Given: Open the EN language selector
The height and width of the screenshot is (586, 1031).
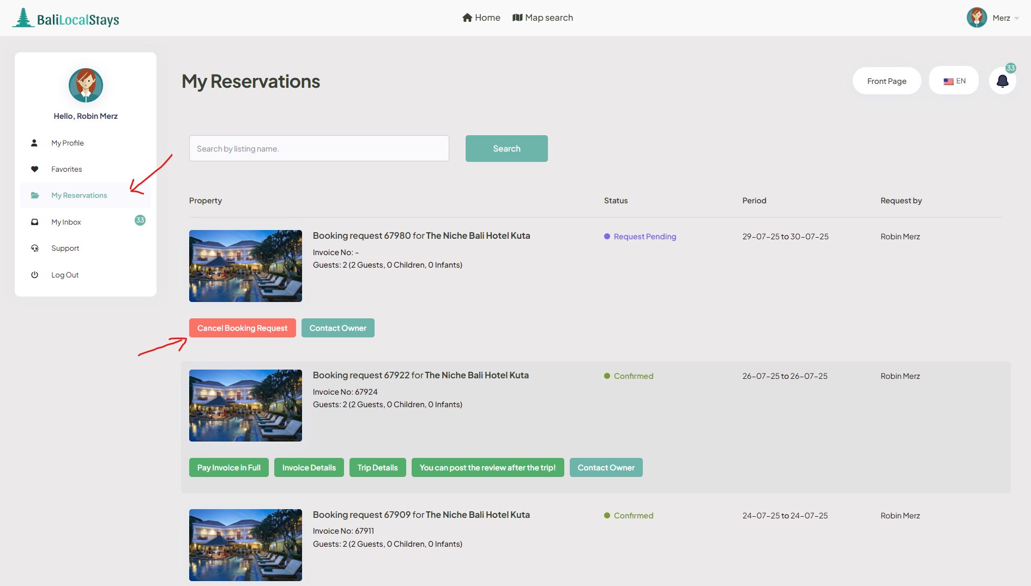Looking at the screenshot, I should (954, 81).
